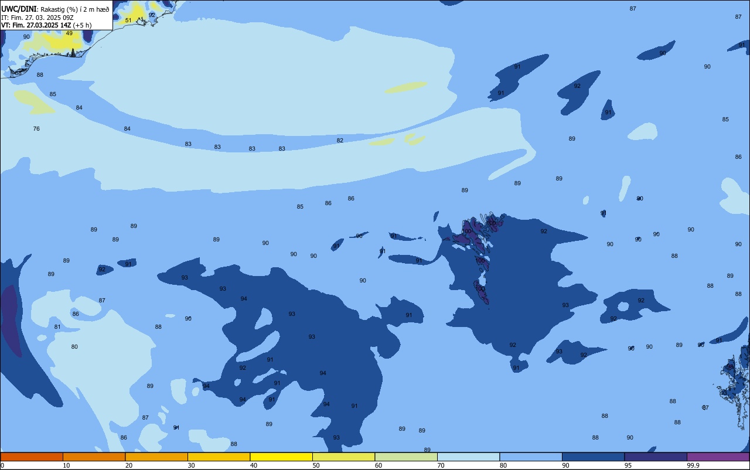Click the '81' humidity value on the map
Image resolution: width=750 pixels, height=470 pixels.
pyautogui.click(x=57, y=327)
